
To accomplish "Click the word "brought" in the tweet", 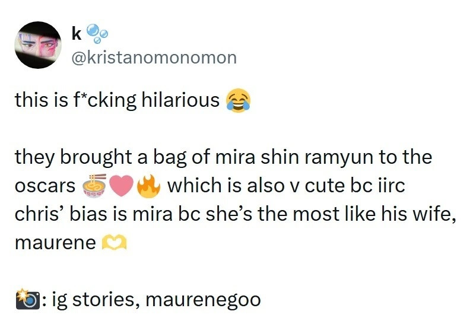I will 90,157.
